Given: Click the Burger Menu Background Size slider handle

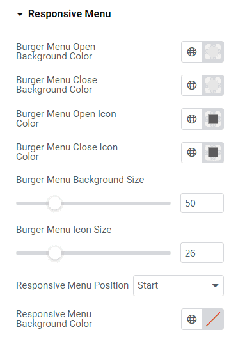Looking at the screenshot, I should click(55, 203).
